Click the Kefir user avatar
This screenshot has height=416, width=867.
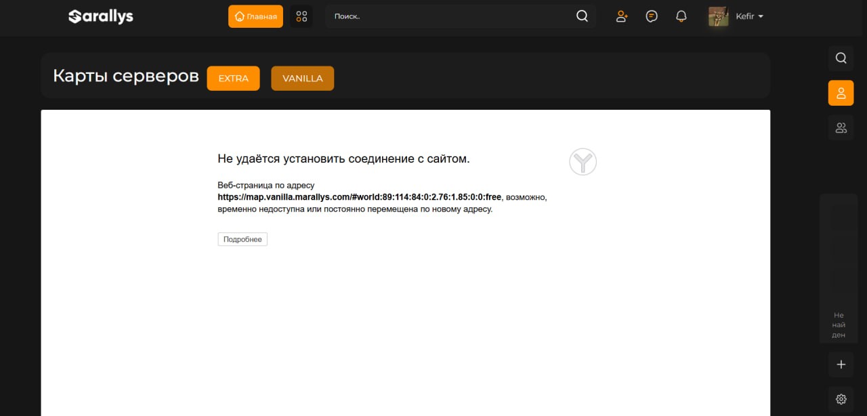[x=718, y=16]
